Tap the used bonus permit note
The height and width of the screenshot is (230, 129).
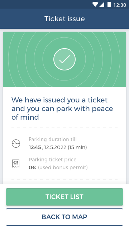pyautogui.click(x=63, y=167)
